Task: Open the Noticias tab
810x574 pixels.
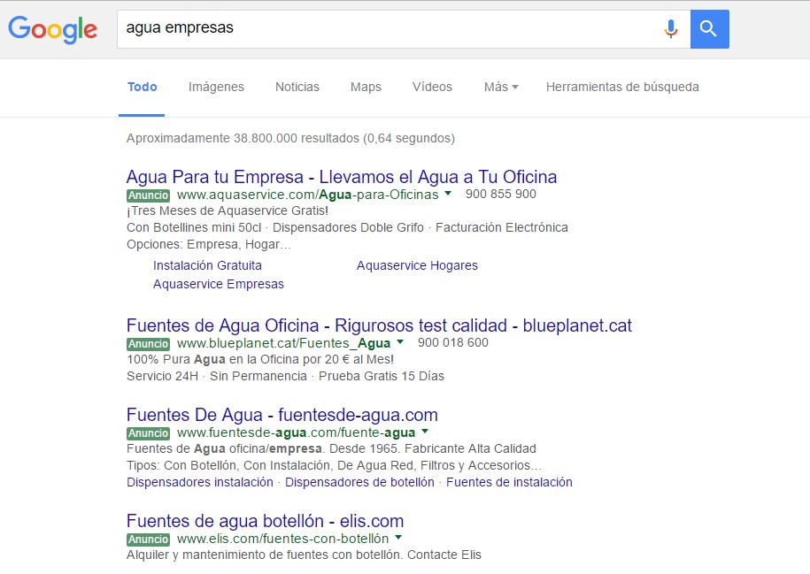Action: [x=297, y=87]
